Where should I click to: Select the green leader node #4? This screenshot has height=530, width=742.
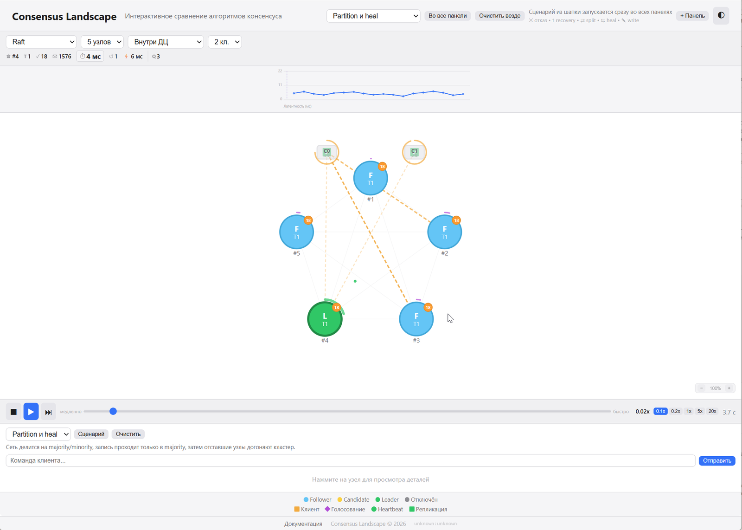325,319
